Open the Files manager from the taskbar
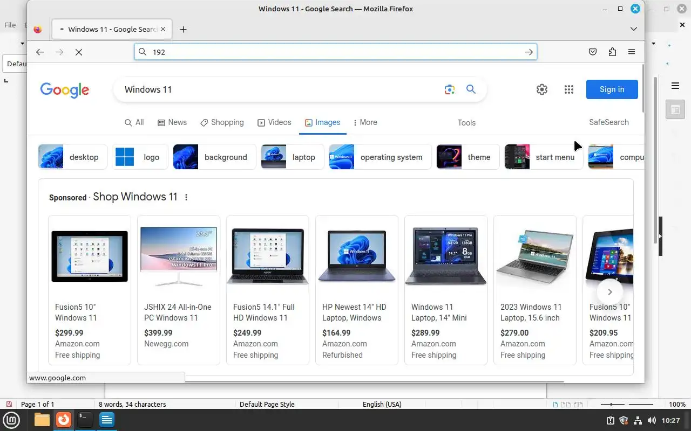The width and height of the screenshot is (691, 431). pos(42,420)
